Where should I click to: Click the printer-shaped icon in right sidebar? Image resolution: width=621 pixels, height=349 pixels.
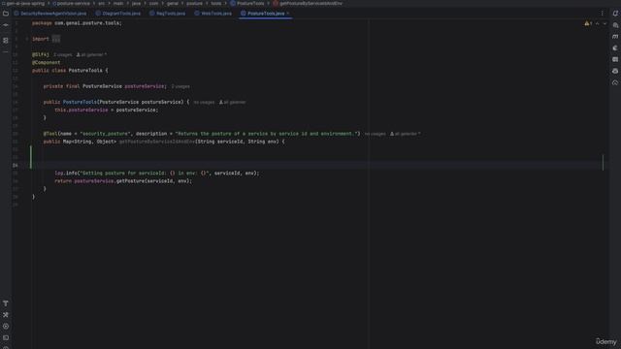point(615,71)
